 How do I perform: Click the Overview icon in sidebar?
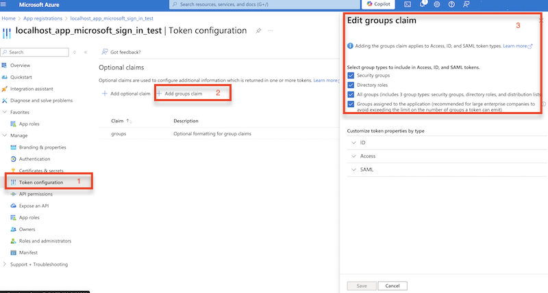point(4,65)
